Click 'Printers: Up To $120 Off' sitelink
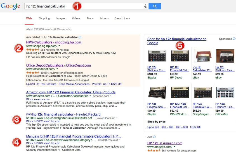 [x=107, y=84]
